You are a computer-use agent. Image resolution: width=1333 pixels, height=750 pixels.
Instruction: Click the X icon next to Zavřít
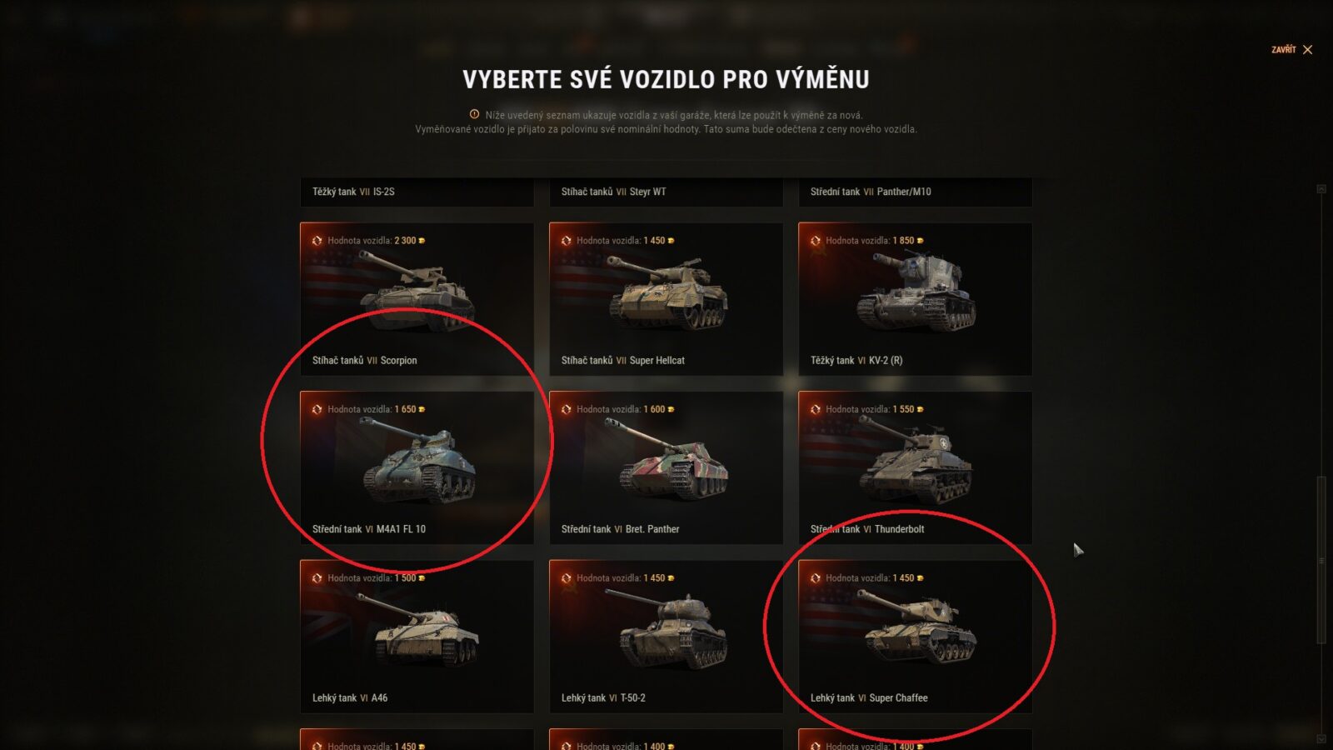1307,50
